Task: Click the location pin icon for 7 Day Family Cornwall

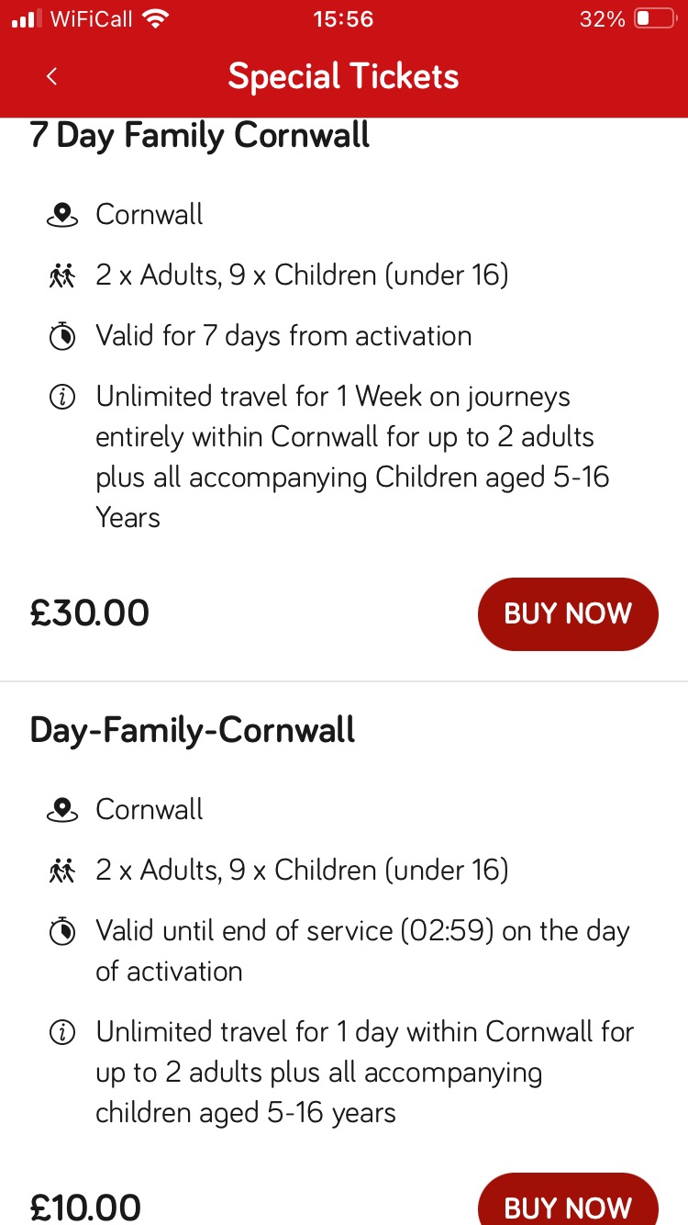Action: point(61,213)
